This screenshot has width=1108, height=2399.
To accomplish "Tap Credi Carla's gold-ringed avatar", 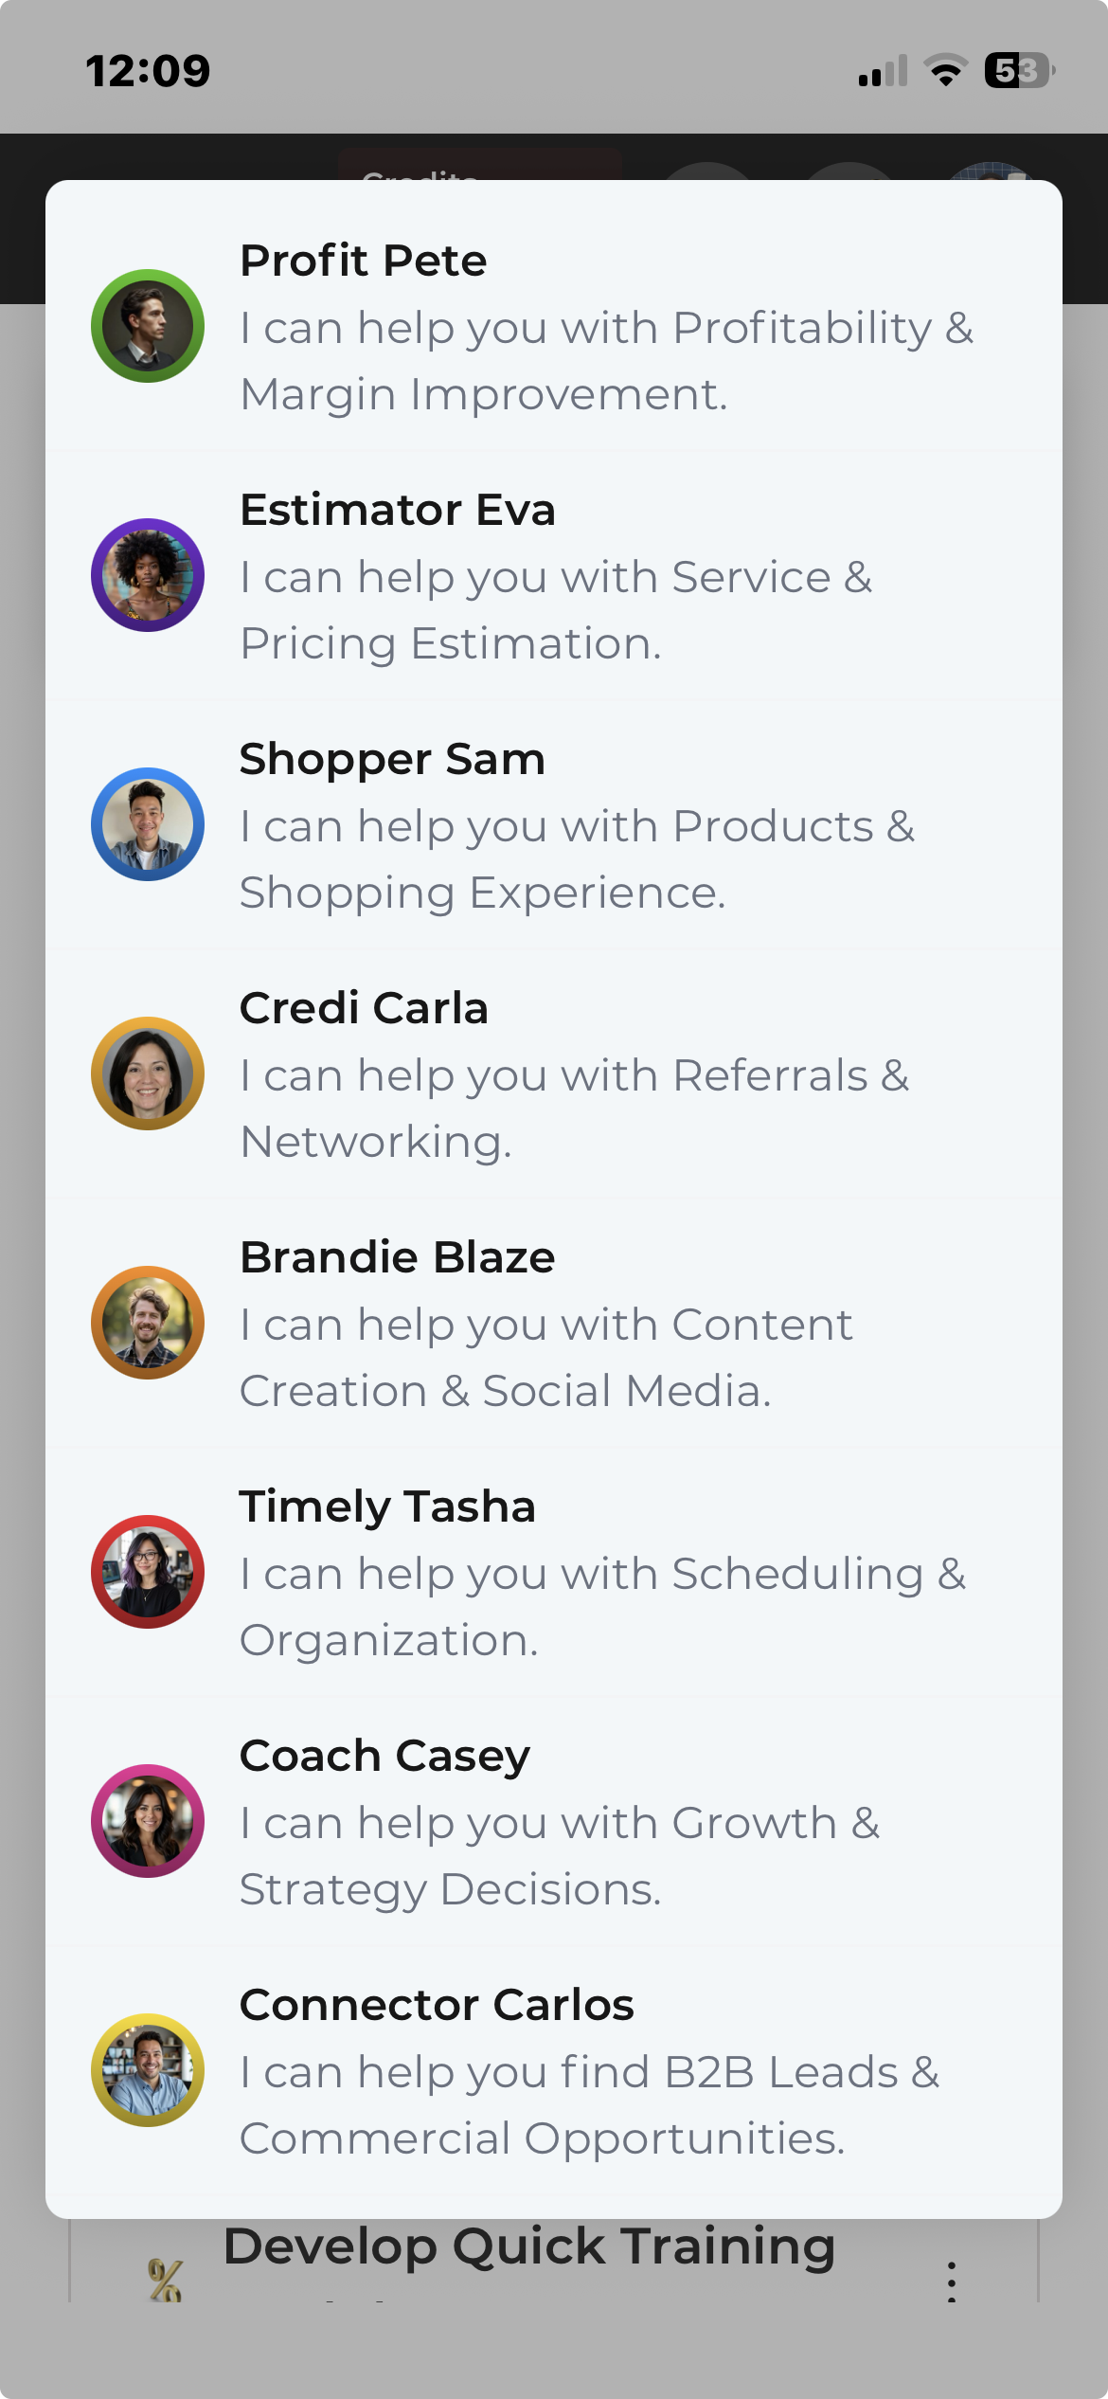I will tap(148, 1073).
